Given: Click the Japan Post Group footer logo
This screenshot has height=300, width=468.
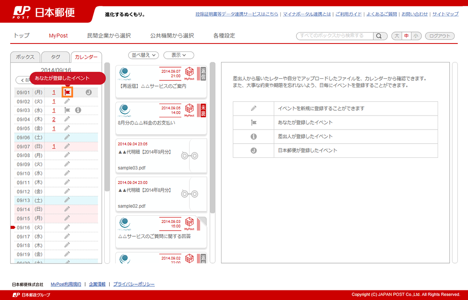Looking at the screenshot, I should 32,295.
